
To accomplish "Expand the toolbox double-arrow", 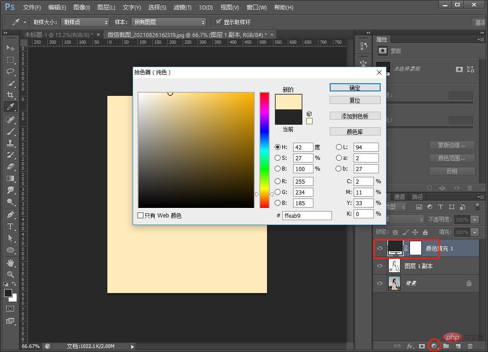I will (5, 32).
